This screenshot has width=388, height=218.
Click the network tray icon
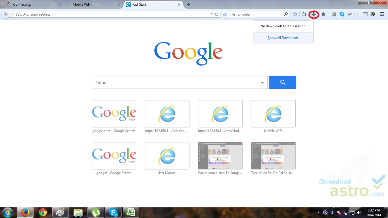pyautogui.click(x=352, y=212)
